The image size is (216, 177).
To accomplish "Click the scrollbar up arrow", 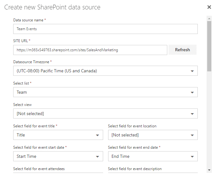I will click(209, 19).
